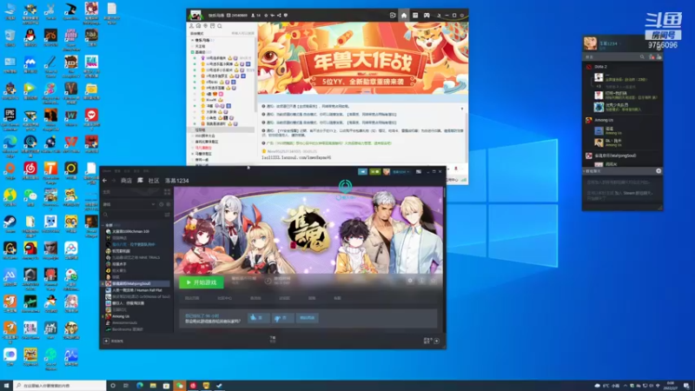Open advanced filter icon beside search
The image size is (695, 391).
pyautogui.click(x=167, y=215)
